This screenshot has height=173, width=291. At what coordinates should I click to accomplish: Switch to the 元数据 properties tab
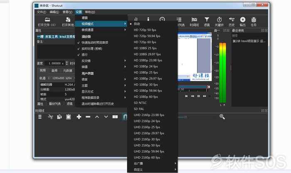[67, 71]
